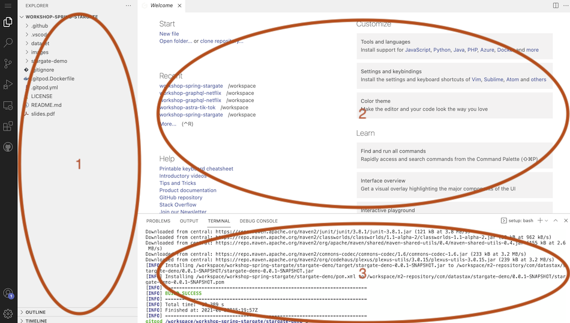Open the Accounts menu
The image size is (570, 323).
coord(8,293)
